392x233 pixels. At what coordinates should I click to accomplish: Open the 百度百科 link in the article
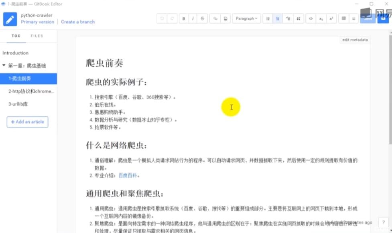pos(128,175)
